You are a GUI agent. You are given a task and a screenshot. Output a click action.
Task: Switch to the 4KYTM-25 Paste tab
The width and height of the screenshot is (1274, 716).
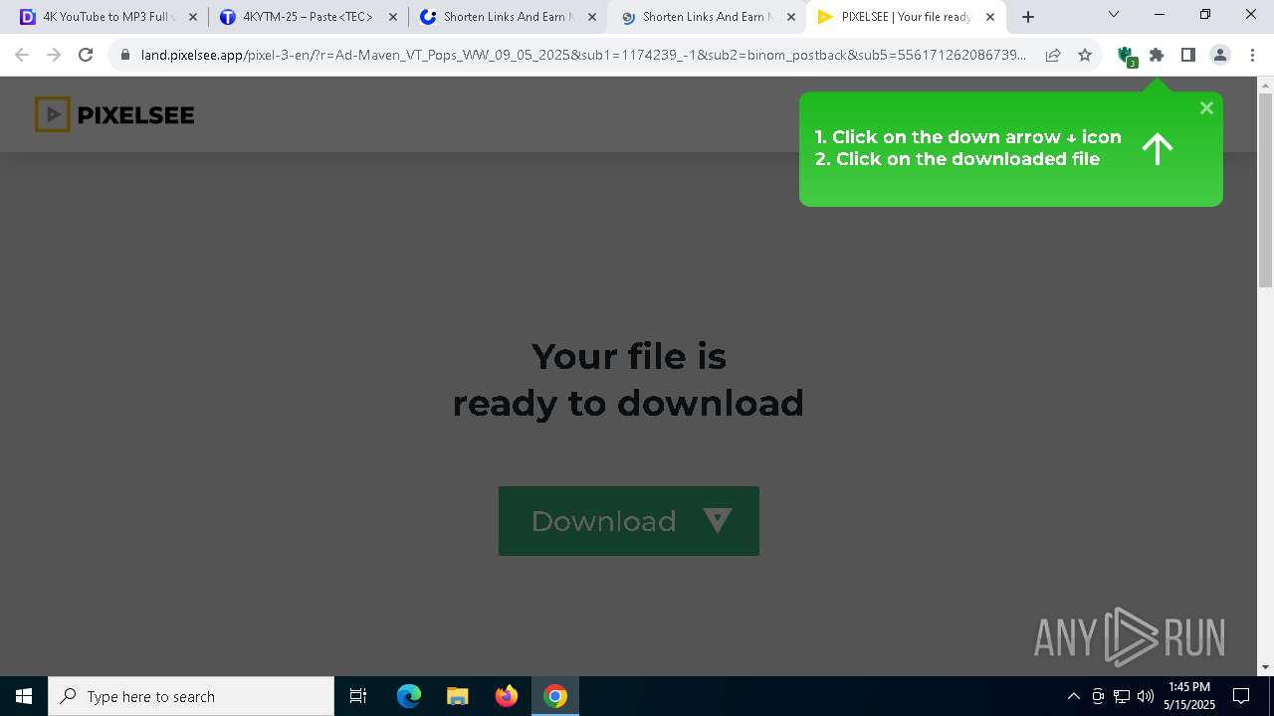click(x=307, y=17)
